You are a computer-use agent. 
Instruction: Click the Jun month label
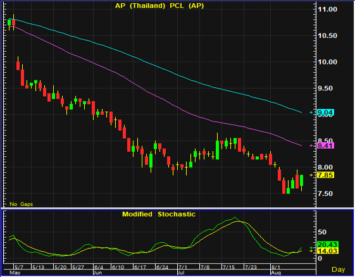pyautogui.click(x=97, y=273)
